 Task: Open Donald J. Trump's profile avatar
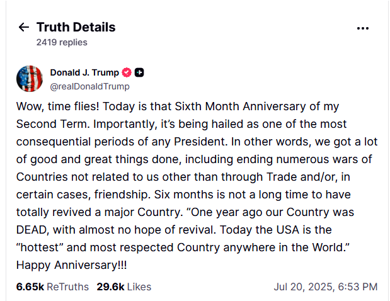30,79
